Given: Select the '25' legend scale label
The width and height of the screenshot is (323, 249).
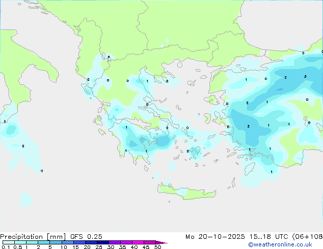Looking at the screenshot, I should pos(99,247).
